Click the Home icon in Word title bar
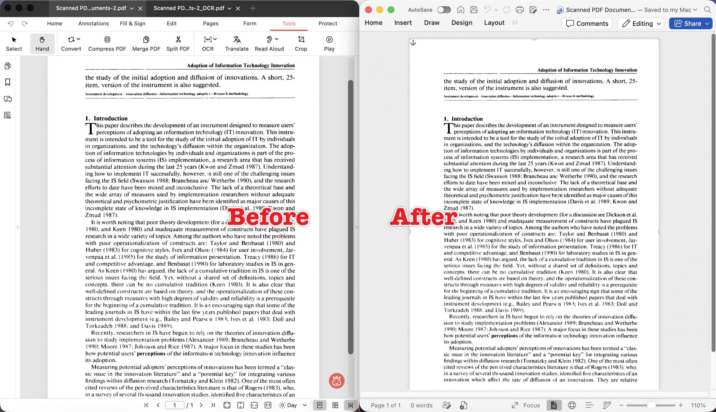Viewport: 716px width, 412px height. (461, 10)
